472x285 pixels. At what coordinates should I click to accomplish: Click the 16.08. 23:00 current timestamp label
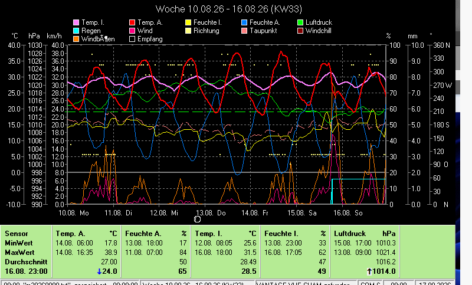(x=26, y=271)
